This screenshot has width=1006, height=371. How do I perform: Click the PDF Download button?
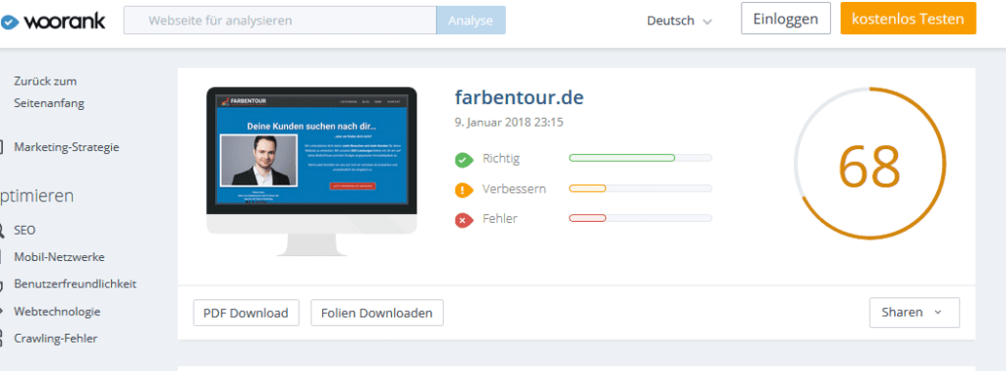click(246, 313)
